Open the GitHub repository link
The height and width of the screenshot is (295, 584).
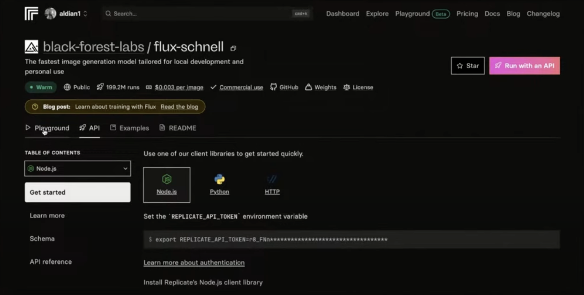tap(284, 87)
